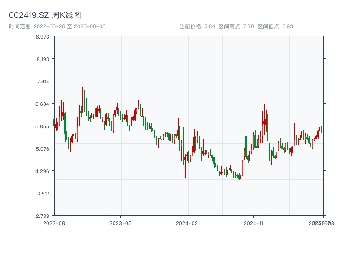This screenshot has height=269, width=359.
Task: Click the long red candle wick dipping near 4.1
Action: pyautogui.click(x=185, y=165)
